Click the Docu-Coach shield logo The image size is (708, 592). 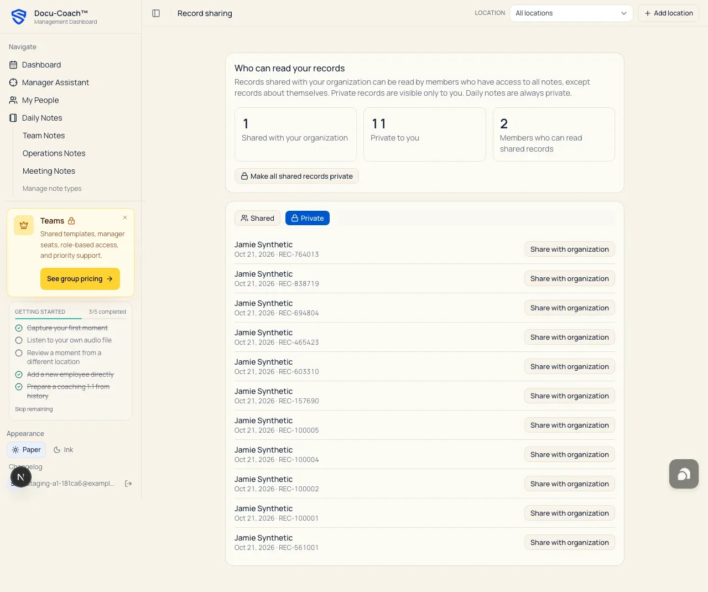click(19, 17)
